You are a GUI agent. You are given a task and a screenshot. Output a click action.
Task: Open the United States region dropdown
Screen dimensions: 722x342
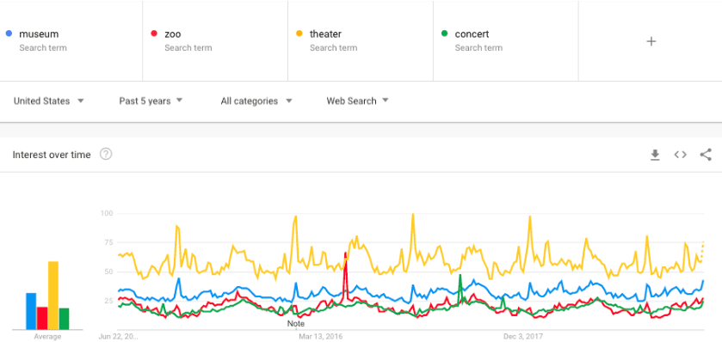click(x=49, y=101)
